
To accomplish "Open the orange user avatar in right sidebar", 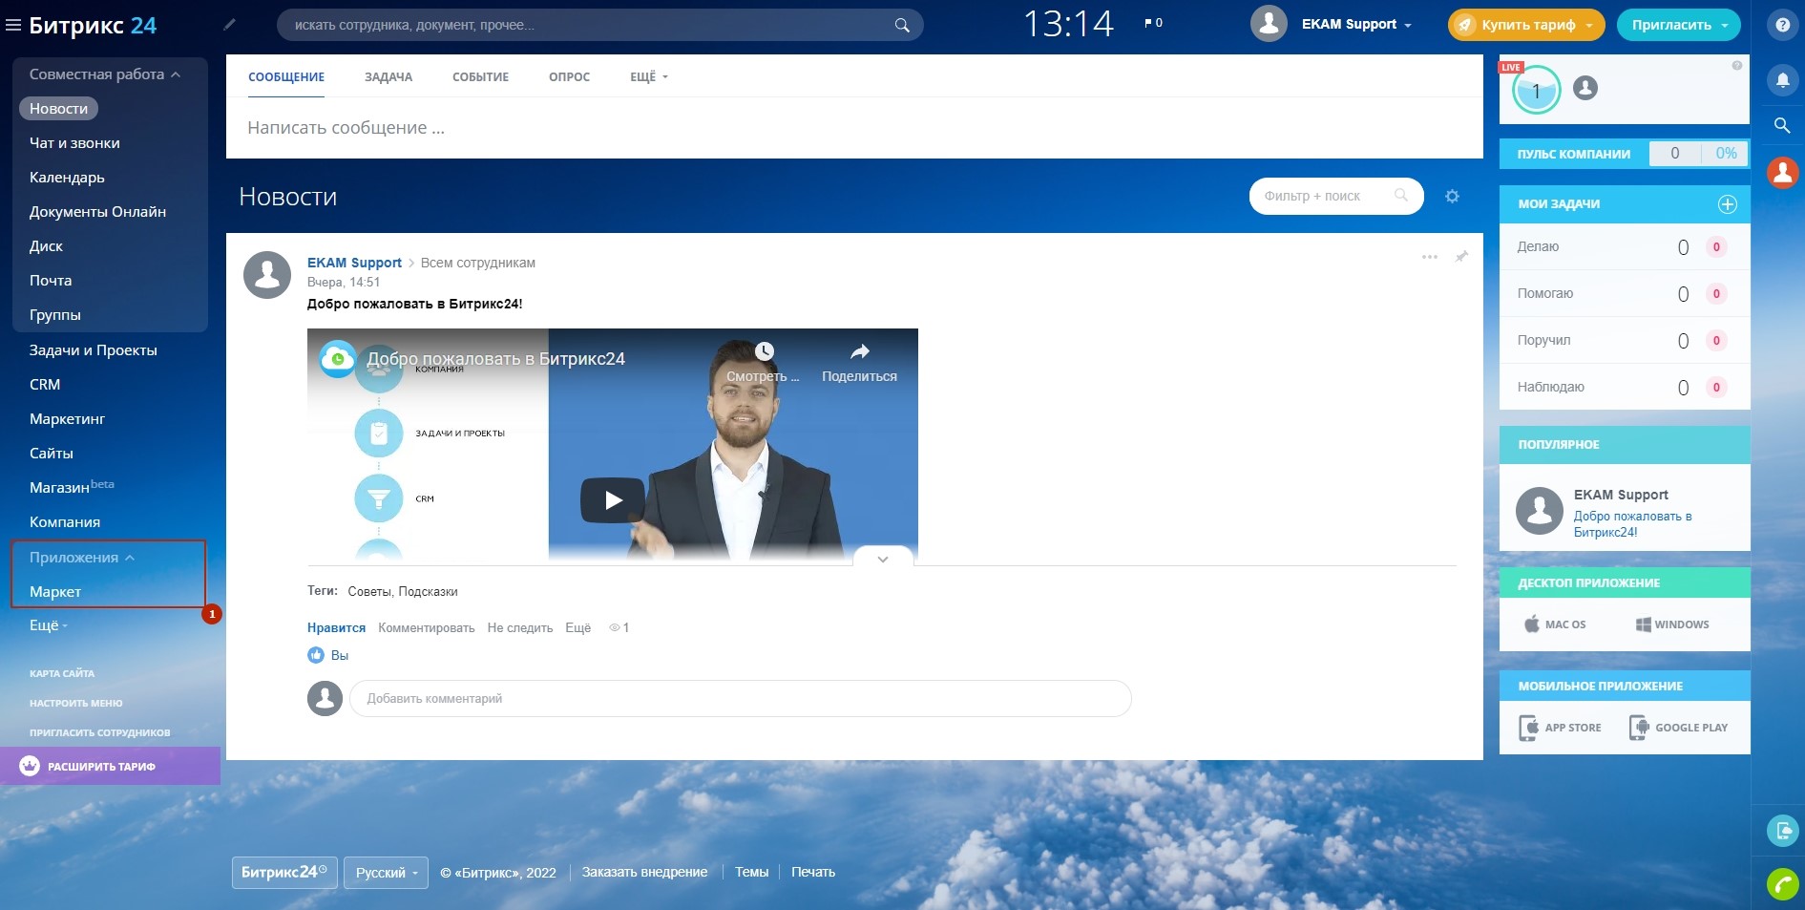I will [x=1782, y=172].
